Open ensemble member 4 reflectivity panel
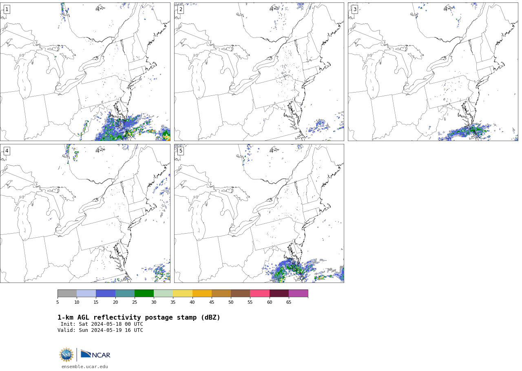The width and height of the screenshot is (522, 371). 85,213
